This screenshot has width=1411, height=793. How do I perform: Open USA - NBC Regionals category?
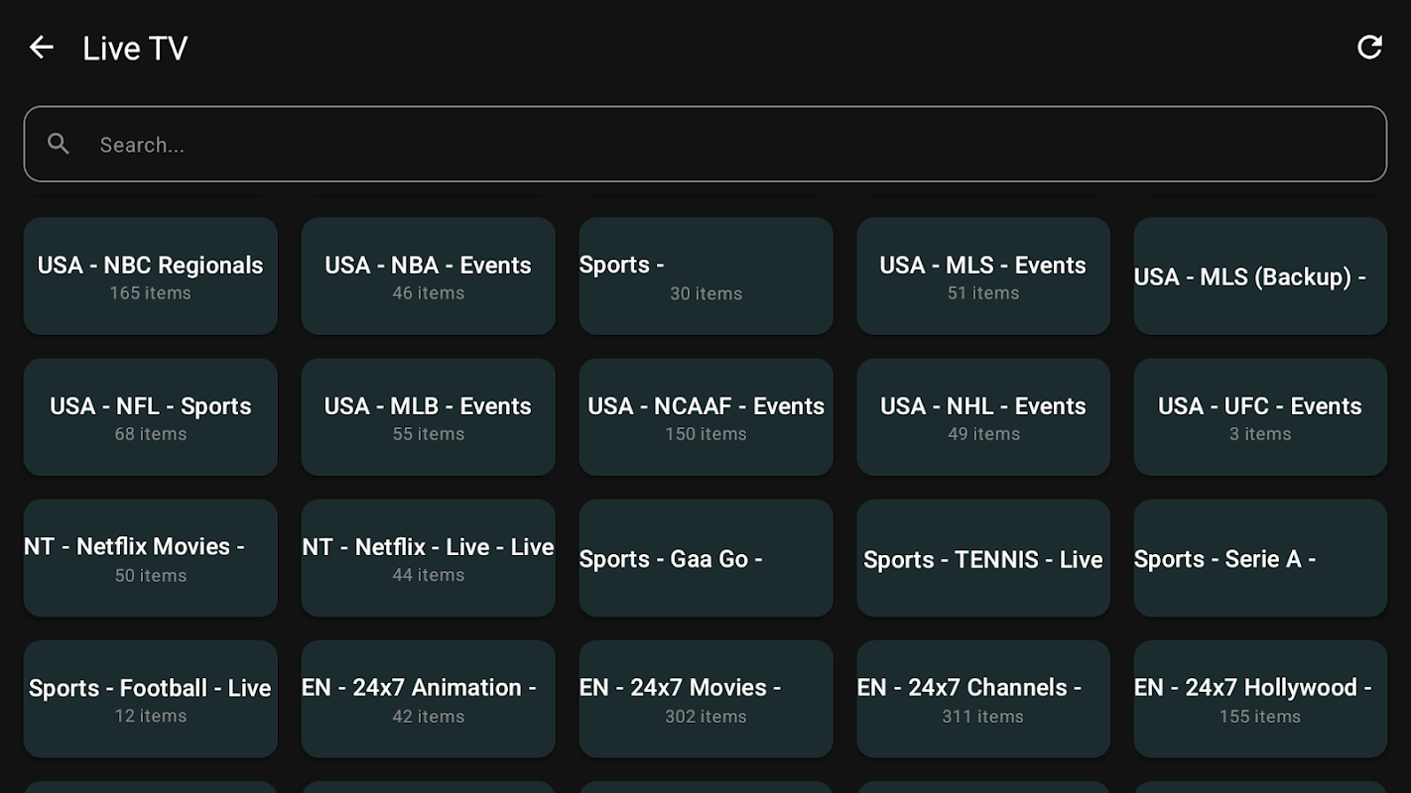[x=151, y=277]
